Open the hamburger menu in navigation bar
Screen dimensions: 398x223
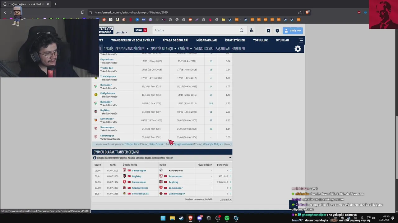click(x=301, y=40)
